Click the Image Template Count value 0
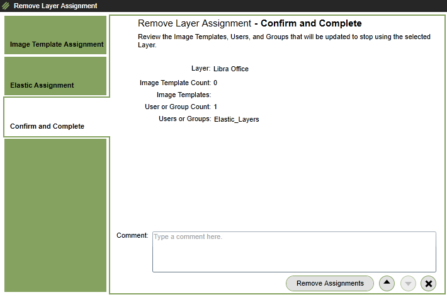Screen dimensions: 447x297 point(215,83)
